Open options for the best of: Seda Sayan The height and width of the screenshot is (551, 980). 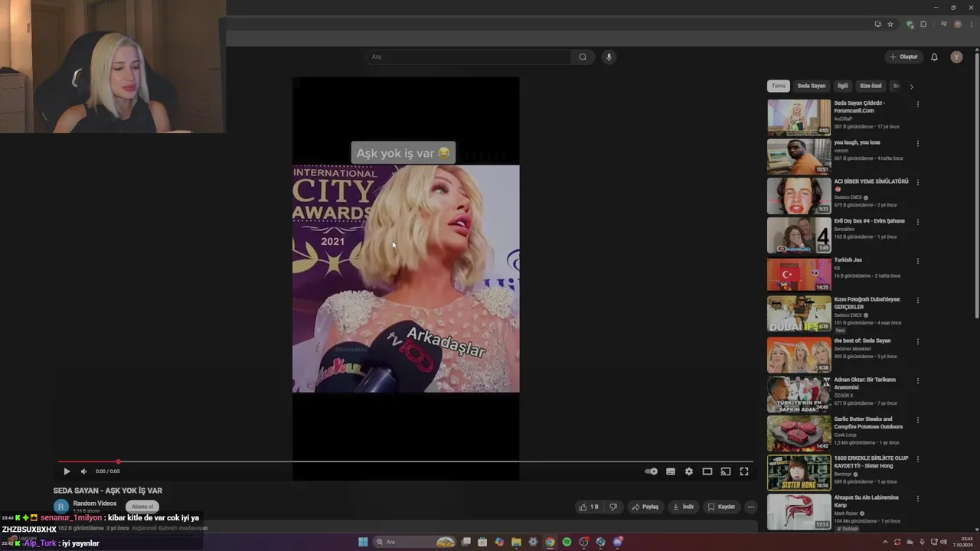[917, 341]
